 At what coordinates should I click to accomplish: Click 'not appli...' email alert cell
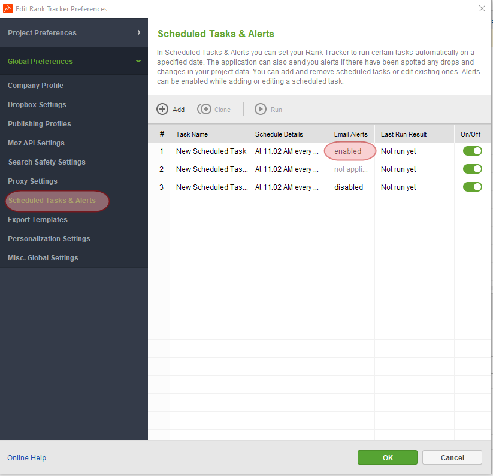[351, 169]
